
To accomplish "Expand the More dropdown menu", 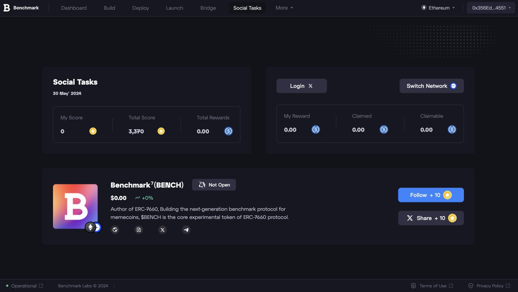I will point(284,8).
